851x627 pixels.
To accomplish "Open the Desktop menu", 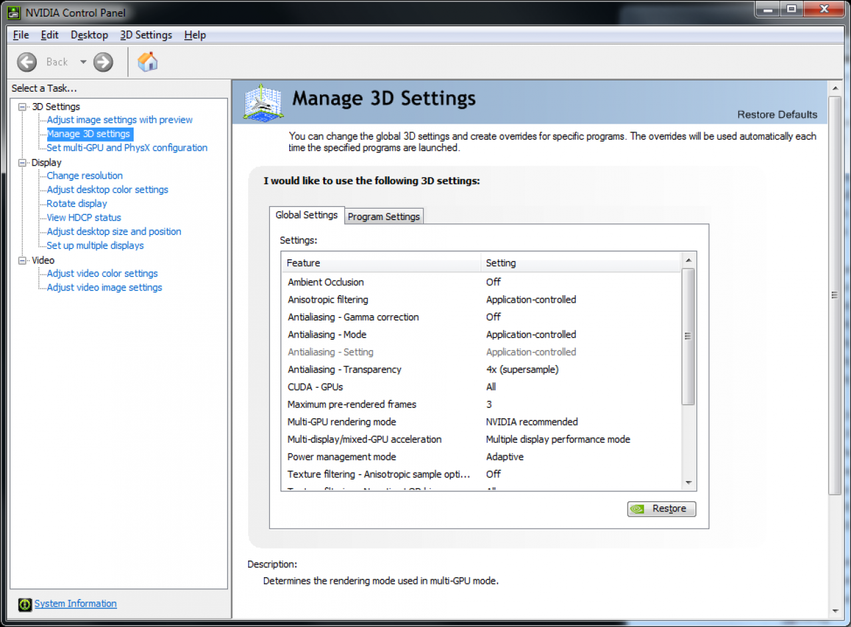I will pyautogui.click(x=89, y=35).
